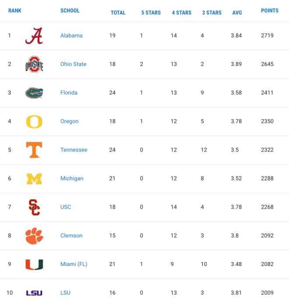Click the Alabama crimson A logo
The image size is (289, 305).
click(34, 36)
